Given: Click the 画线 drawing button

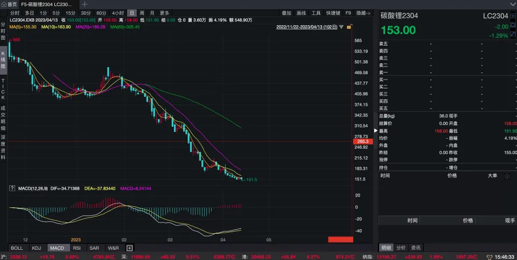Looking at the screenshot, I should (301, 12).
